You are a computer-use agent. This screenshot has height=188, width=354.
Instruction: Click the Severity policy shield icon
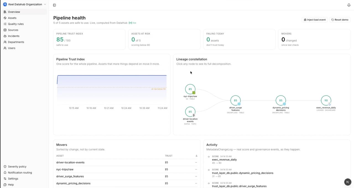point(5,166)
